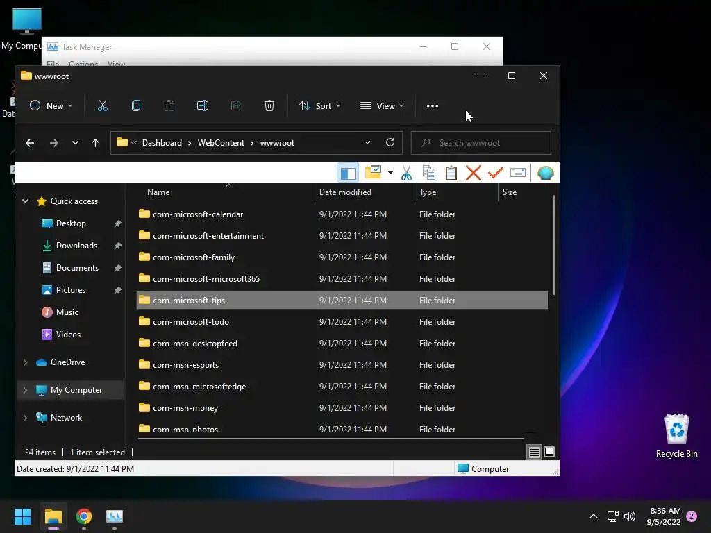The width and height of the screenshot is (711, 533).
Task: Select the com-microsoft-microsoft365 folder
Action: click(x=342, y=279)
